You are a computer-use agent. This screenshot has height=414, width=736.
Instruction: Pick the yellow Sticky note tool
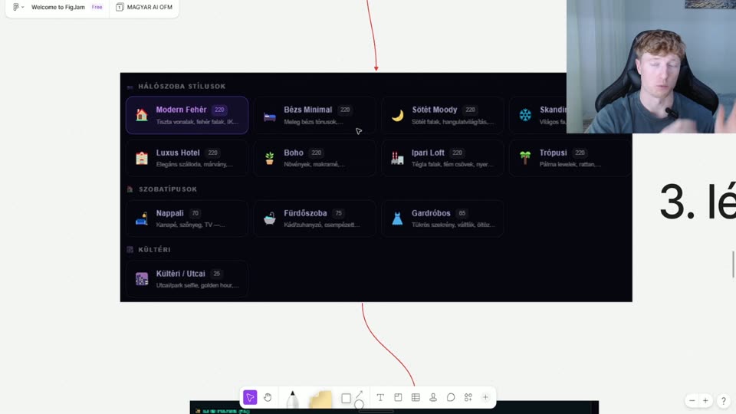tap(320, 399)
